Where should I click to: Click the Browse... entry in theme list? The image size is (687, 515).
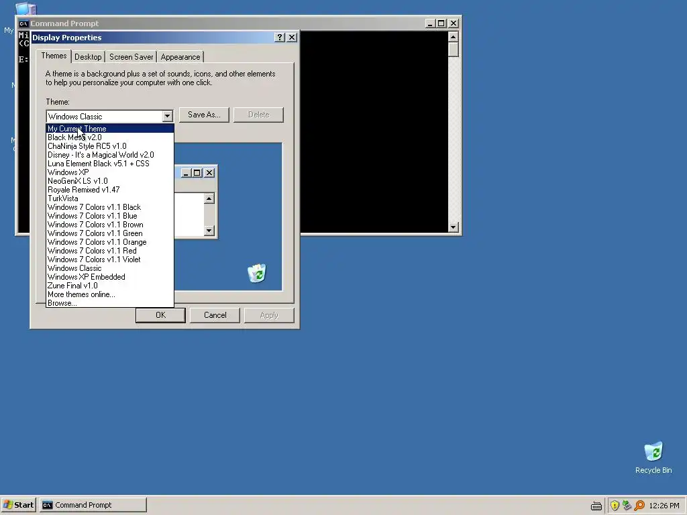pyautogui.click(x=110, y=303)
